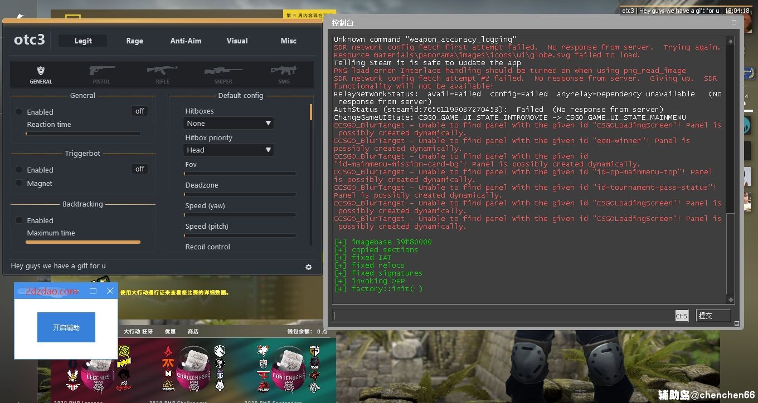
Task: Switch to the Visual tab
Action: [237, 41]
